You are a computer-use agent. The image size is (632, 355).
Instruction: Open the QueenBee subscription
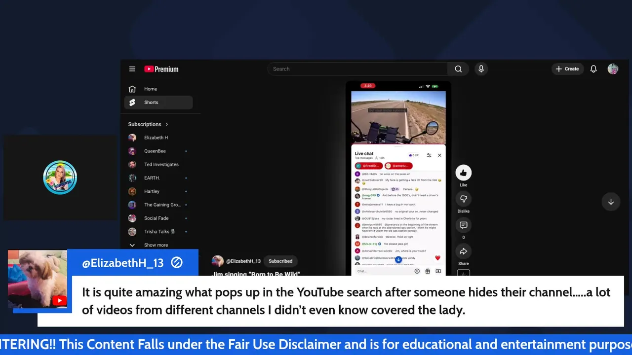158,151
